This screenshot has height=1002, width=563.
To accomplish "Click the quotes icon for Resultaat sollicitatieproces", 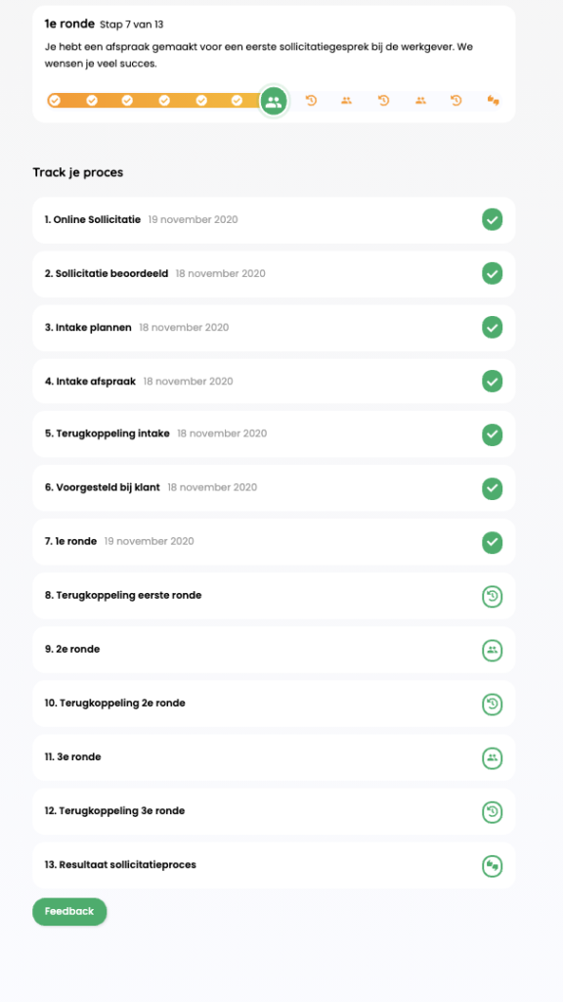I will coord(493,866).
